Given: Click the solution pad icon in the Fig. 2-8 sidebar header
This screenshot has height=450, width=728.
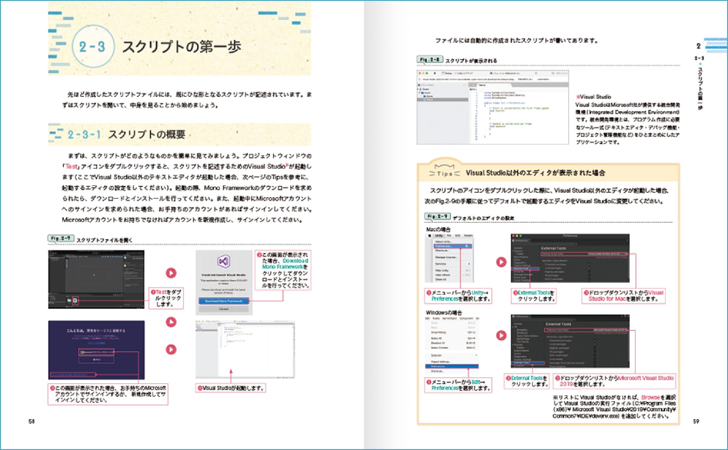Looking at the screenshot, I should (419, 85).
